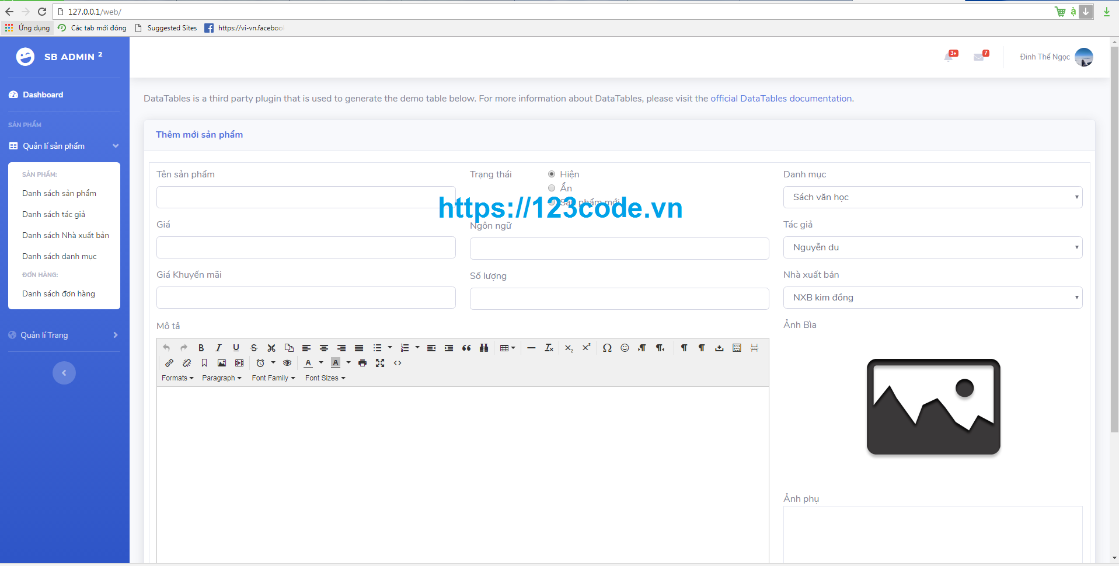Open the Nhà xuất bản dropdown

(x=933, y=298)
